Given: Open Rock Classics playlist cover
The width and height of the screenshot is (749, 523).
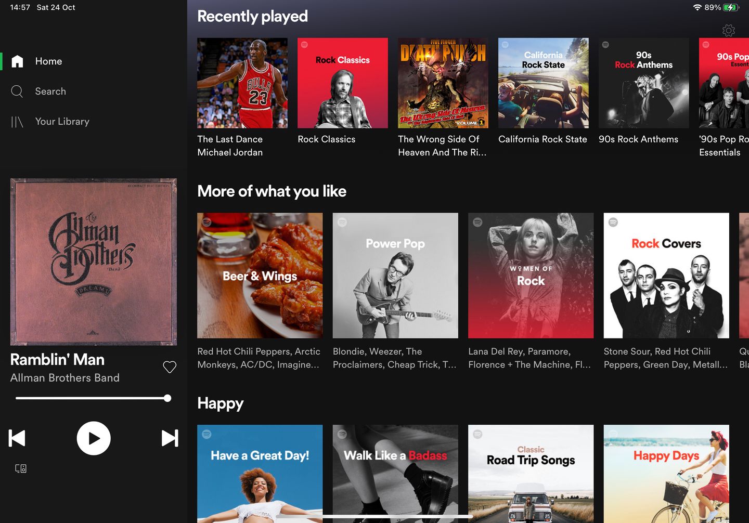Looking at the screenshot, I should (343, 83).
